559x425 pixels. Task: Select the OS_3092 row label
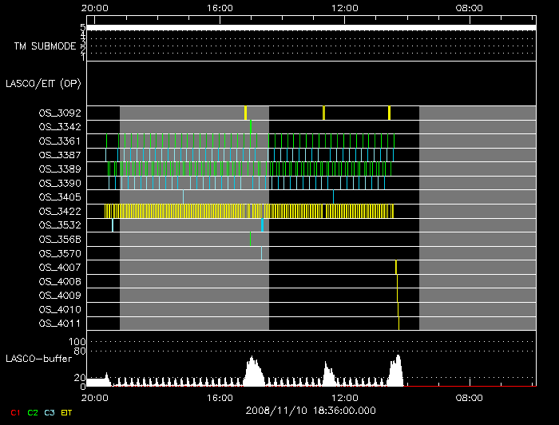[59, 113]
